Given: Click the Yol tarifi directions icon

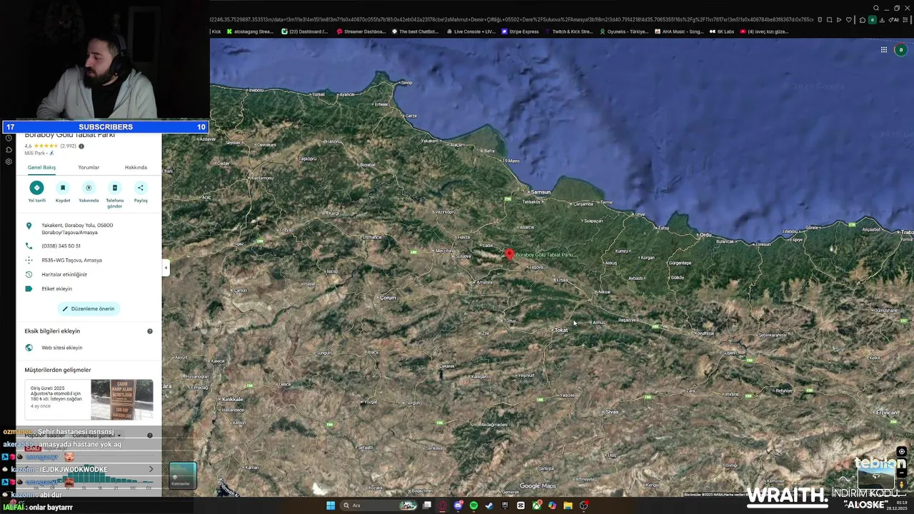Looking at the screenshot, I should click(x=36, y=188).
